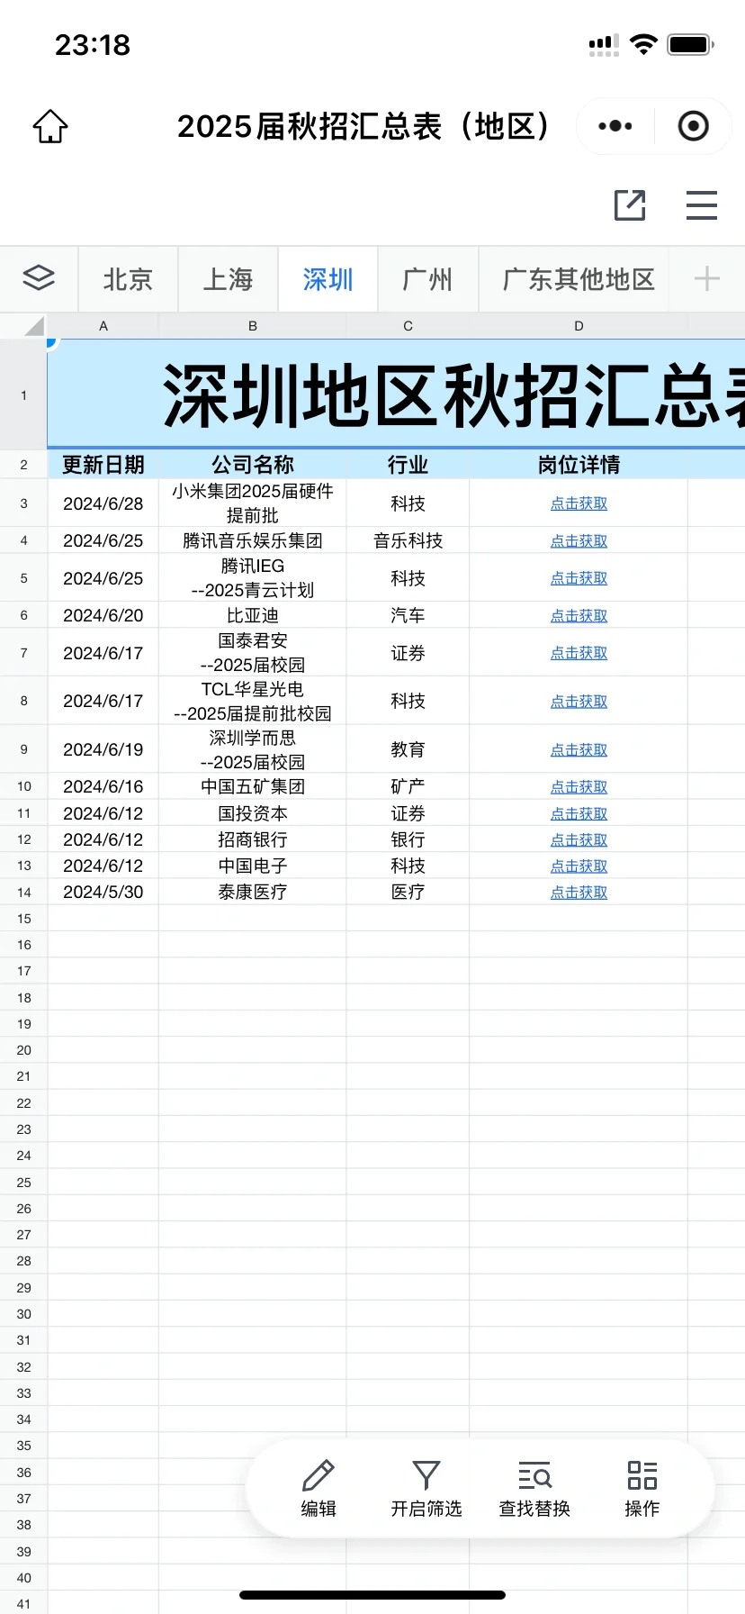
Task: Tap the home icon
Action: pos(50,126)
